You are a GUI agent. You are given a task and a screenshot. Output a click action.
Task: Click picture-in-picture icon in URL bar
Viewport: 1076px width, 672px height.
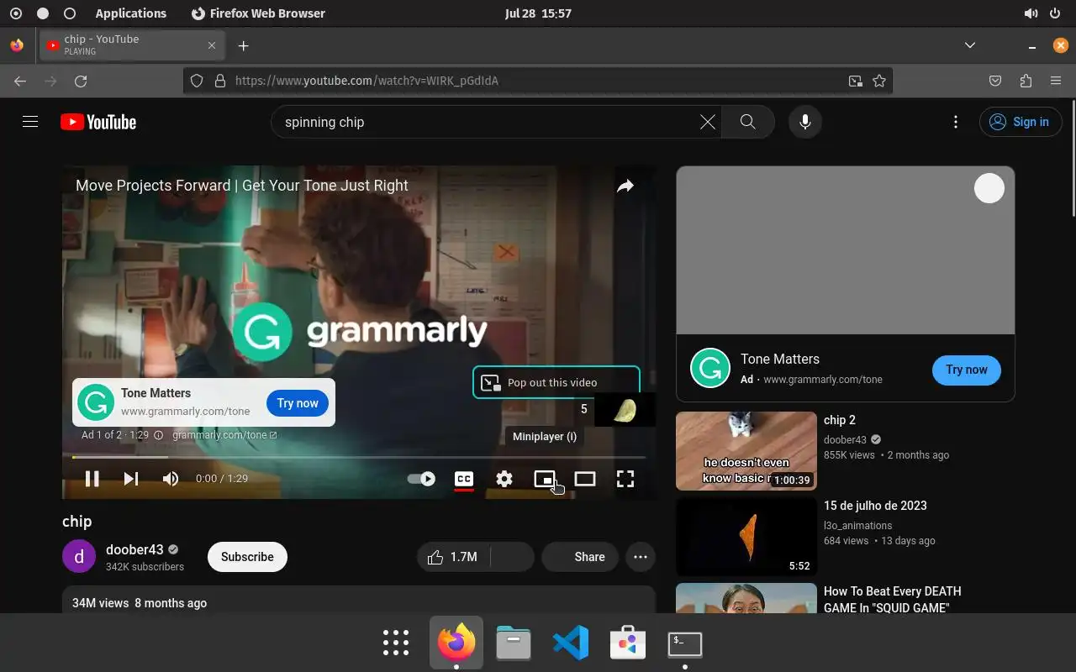(x=855, y=81)
